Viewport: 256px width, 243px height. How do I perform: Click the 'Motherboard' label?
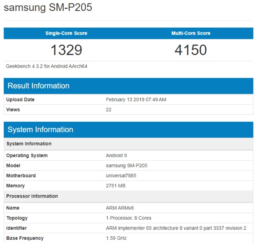21,176
